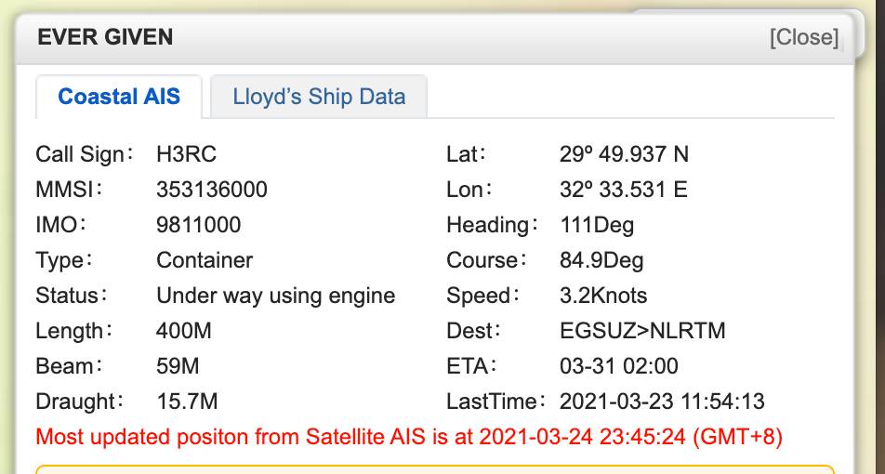Click the longitude value 32º 33.531 E
Screen dimensions: 885x474
[x=623, y=190]
